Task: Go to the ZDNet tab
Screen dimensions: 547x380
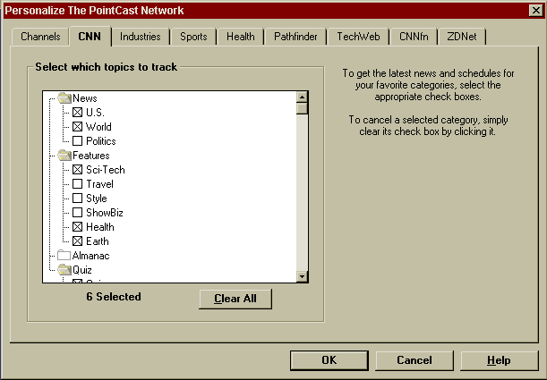Action: coord(461,37)
